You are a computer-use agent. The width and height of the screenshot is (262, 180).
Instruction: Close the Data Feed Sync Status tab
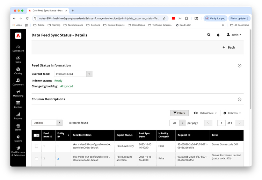tap(66, 10)
